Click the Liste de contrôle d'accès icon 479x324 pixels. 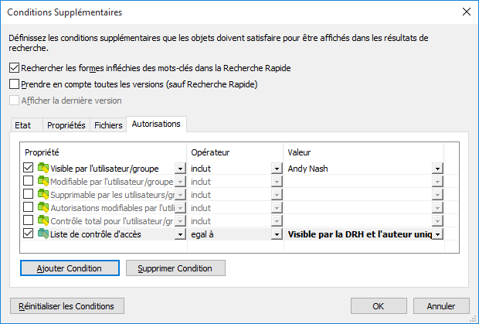43,234
